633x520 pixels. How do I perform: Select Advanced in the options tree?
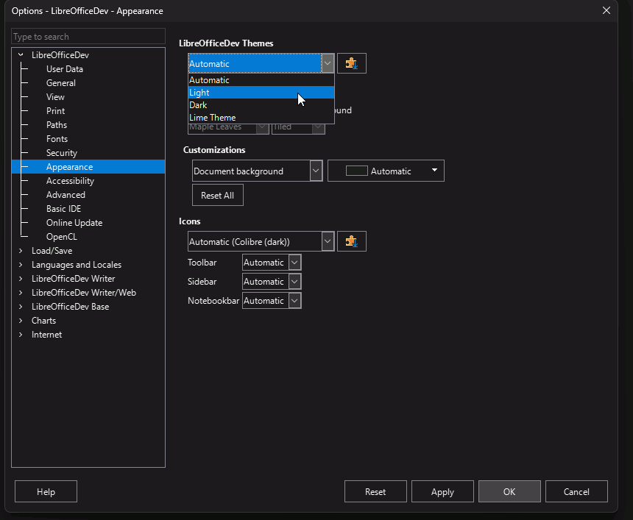(66, 195)
